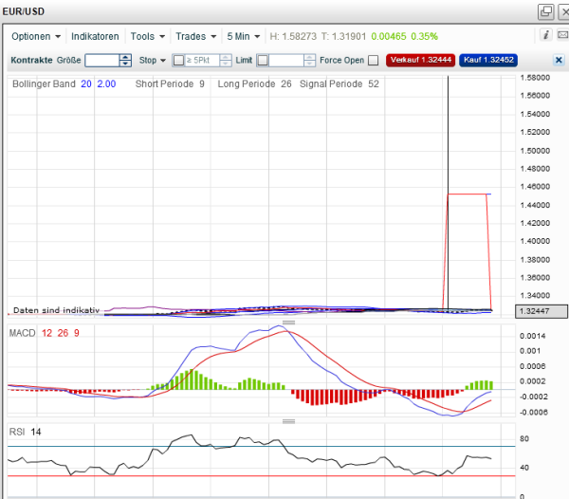Click the Größe contract size input field
The width and height of the screenshot is (569, 499).
102,61
